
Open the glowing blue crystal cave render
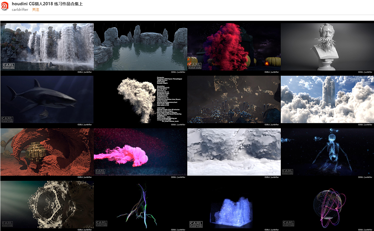(x=234, y=99)
